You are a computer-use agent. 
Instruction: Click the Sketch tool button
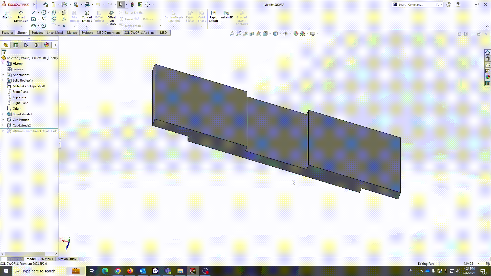(x=7, y=15)
